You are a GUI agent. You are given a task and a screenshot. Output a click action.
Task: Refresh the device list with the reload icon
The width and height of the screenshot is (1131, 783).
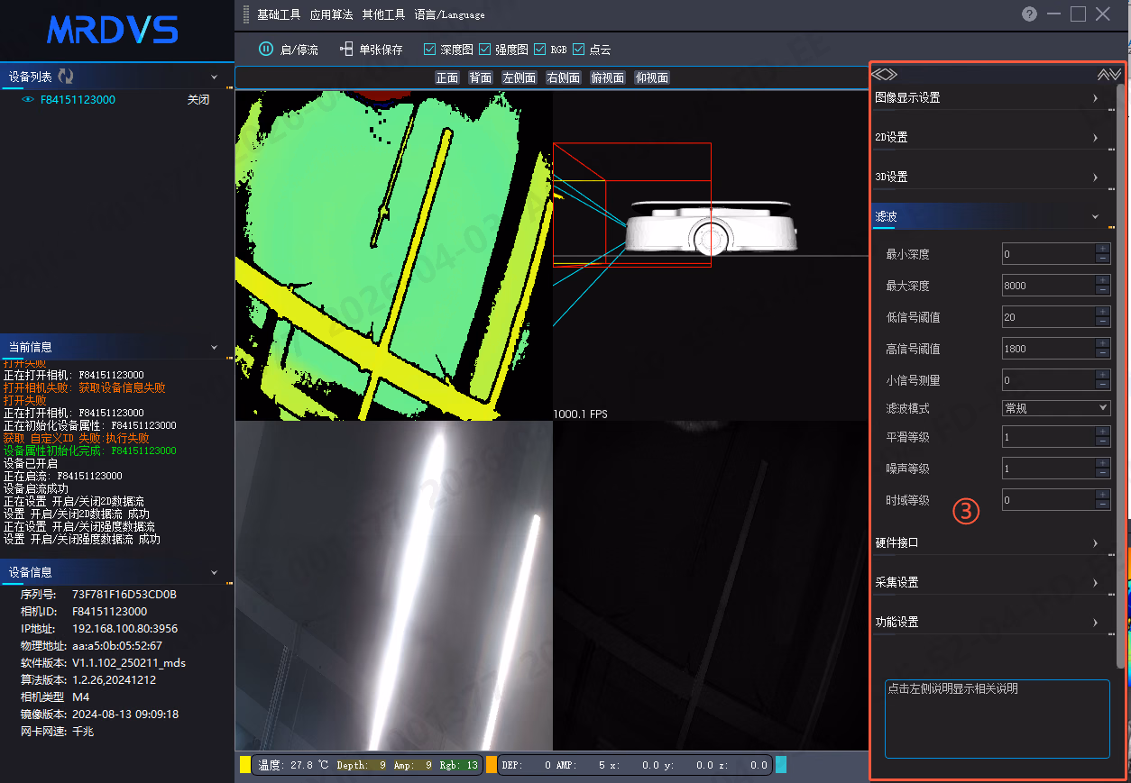66,77
